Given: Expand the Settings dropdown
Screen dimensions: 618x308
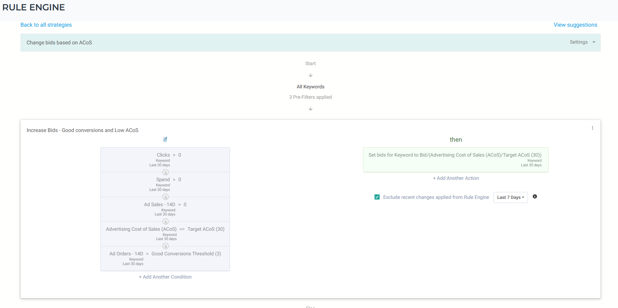Looking at the screenshot, I should coord(582,42).
